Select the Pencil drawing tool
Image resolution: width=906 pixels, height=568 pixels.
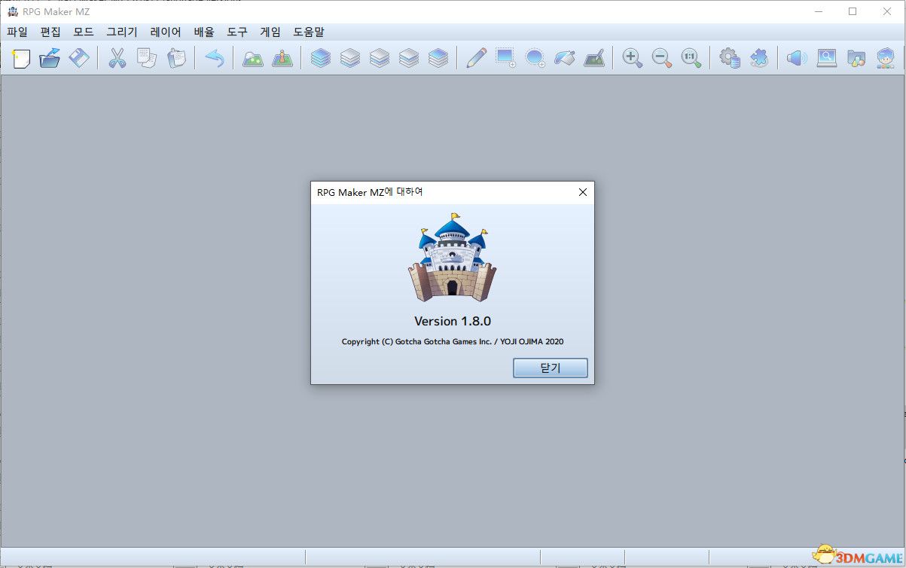tap(476, 58)
